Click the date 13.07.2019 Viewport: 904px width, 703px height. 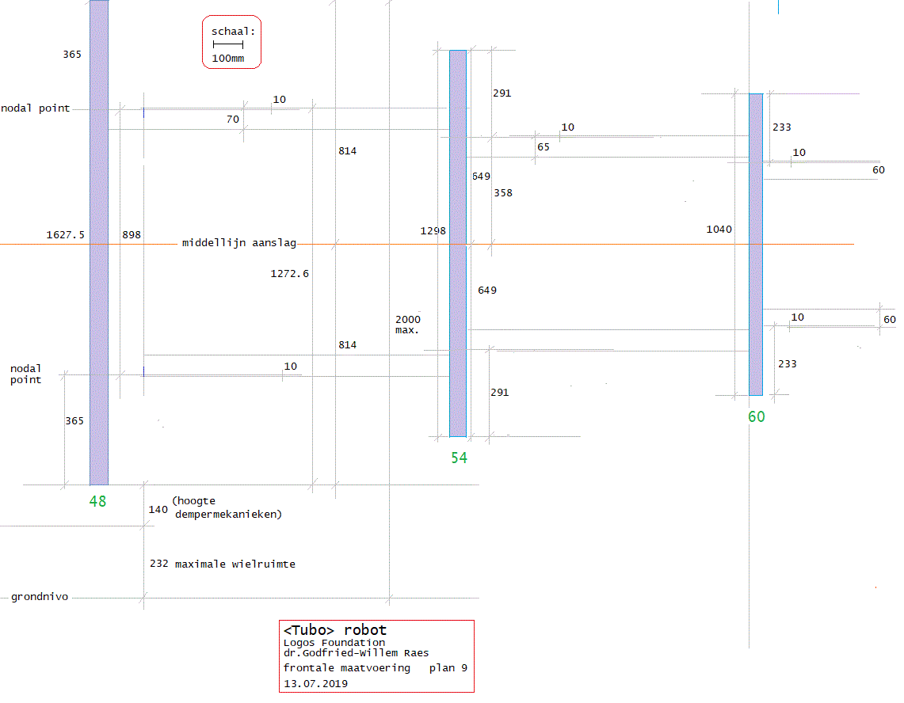pos(315,683)
